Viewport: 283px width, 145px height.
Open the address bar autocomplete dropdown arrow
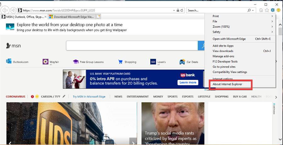[174, 11]
